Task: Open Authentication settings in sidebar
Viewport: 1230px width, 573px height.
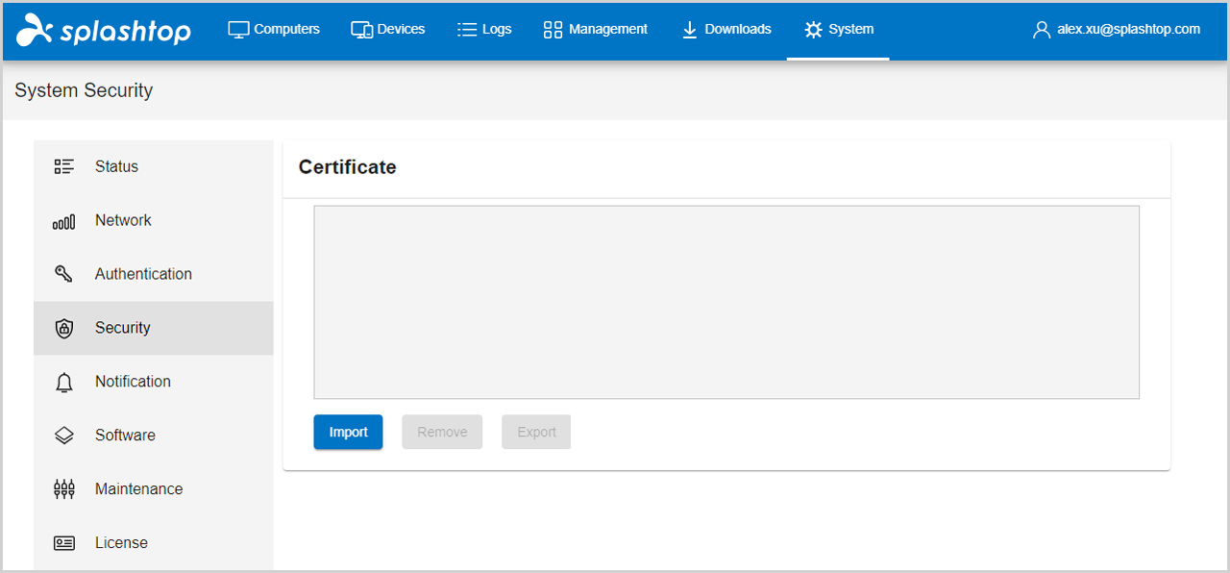Action: [154, 275]
